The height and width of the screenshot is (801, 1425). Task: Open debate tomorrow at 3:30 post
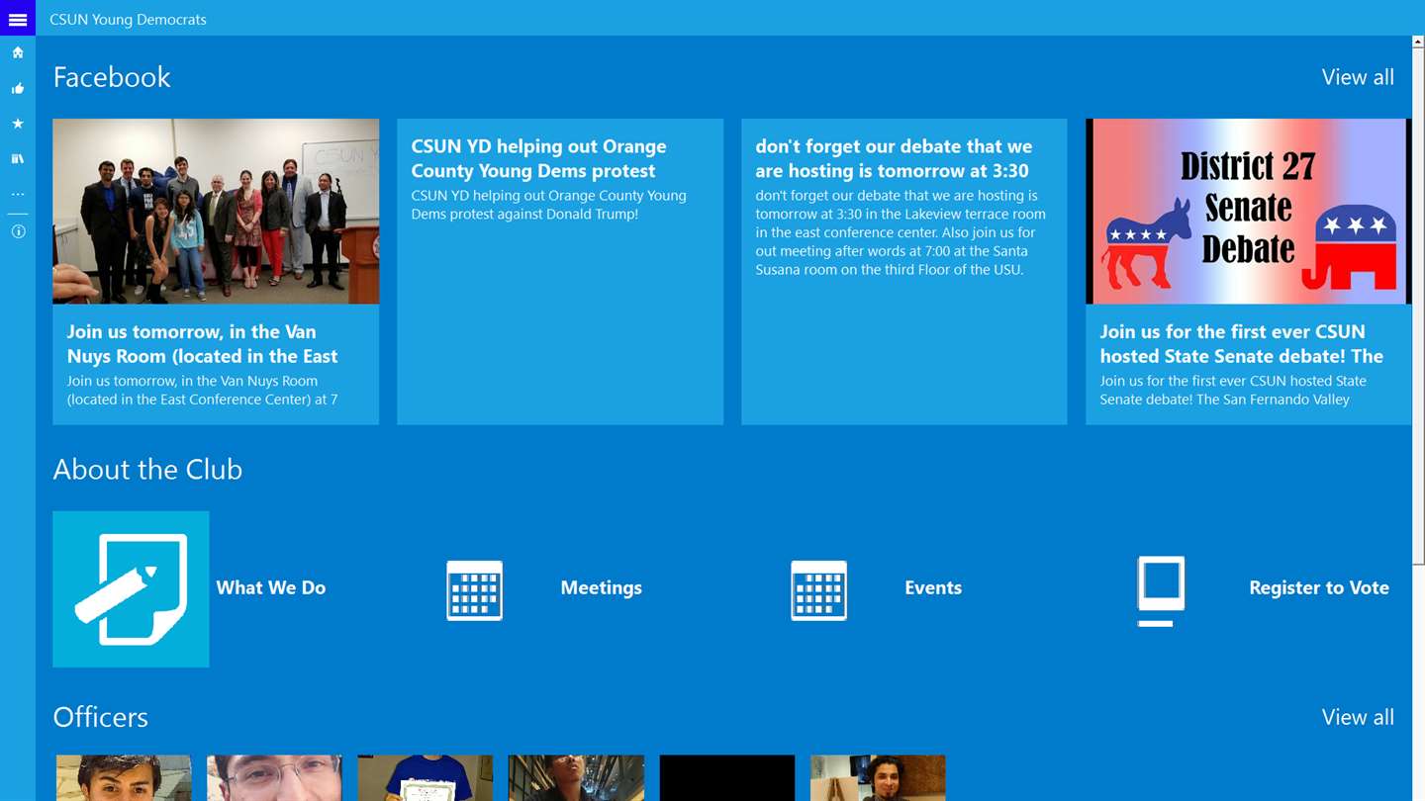903,272
